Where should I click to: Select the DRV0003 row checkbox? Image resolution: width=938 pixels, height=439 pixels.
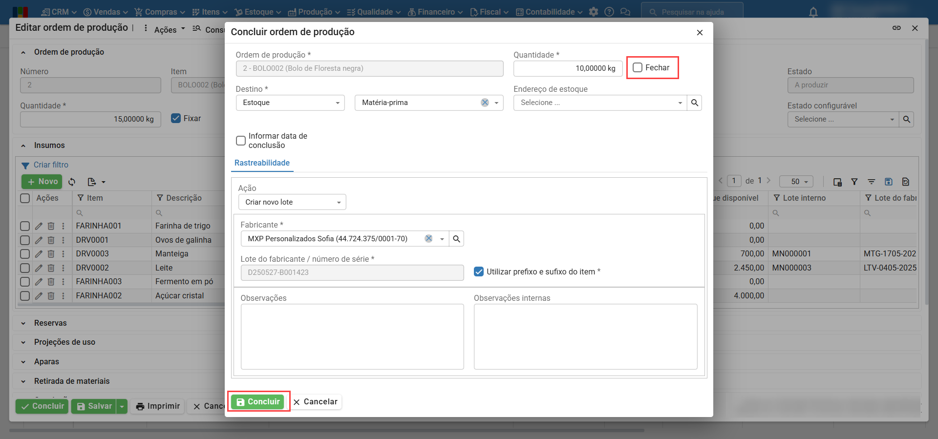point(25,254)
